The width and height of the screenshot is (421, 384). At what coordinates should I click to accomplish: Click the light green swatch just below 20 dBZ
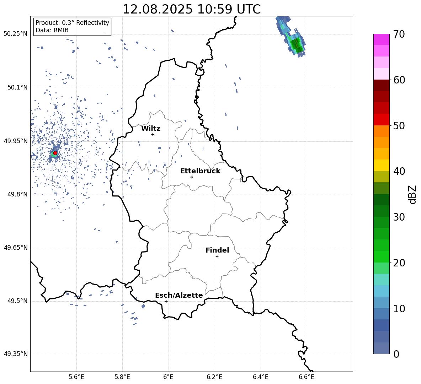381,268
